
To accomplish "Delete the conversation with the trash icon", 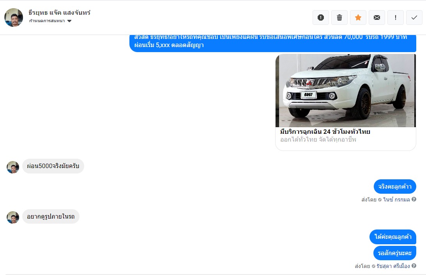I will coord(339,18).
